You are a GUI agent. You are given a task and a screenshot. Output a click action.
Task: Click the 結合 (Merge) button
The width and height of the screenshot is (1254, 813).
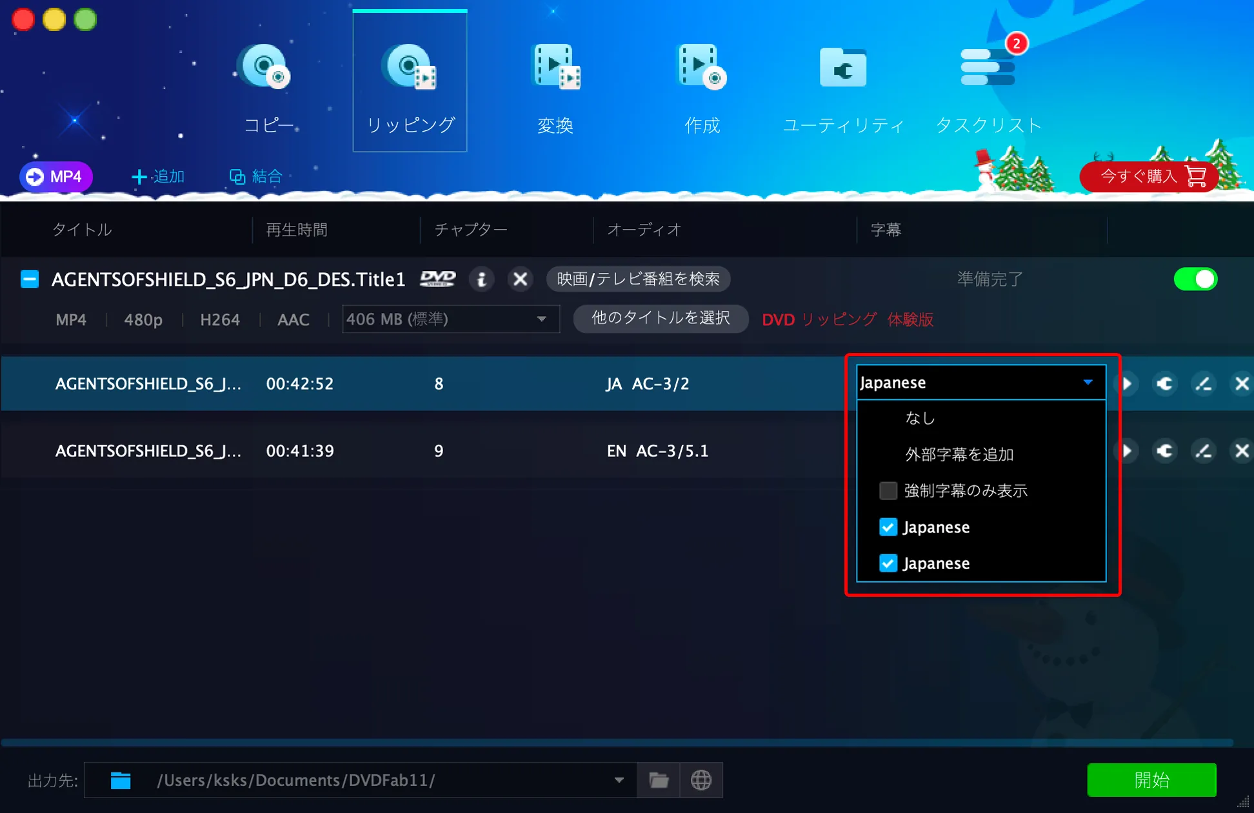[256, 176]
